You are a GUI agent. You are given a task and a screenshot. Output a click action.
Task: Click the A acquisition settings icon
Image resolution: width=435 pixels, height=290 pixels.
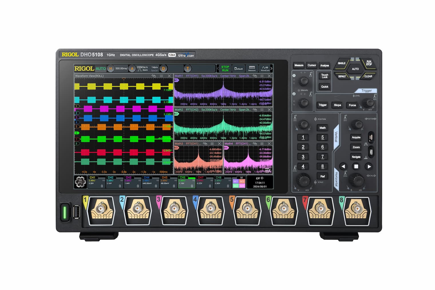click(132, 69)
